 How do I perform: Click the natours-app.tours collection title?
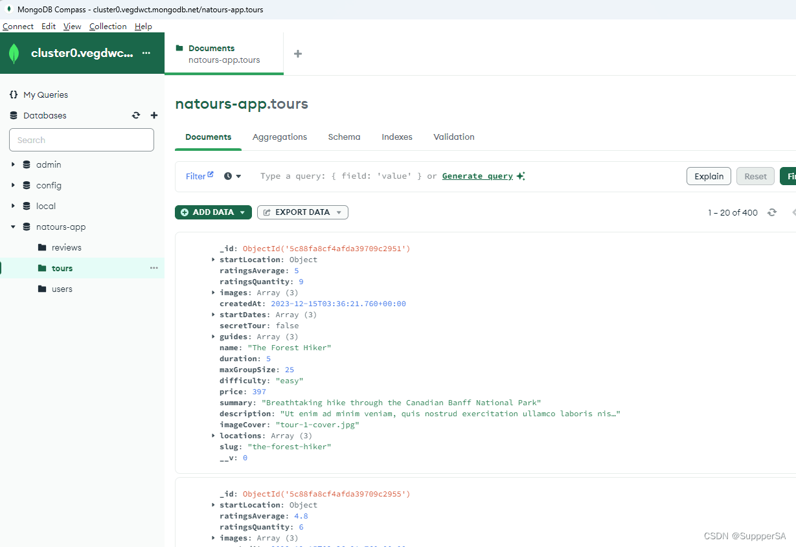coord(242,104)
